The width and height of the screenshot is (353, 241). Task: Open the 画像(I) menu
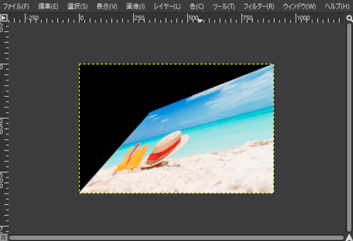click(136, 6)
